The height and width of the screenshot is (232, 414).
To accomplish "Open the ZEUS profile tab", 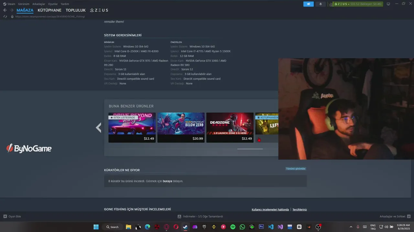I will pyautogui.click(x=99, y=10).
